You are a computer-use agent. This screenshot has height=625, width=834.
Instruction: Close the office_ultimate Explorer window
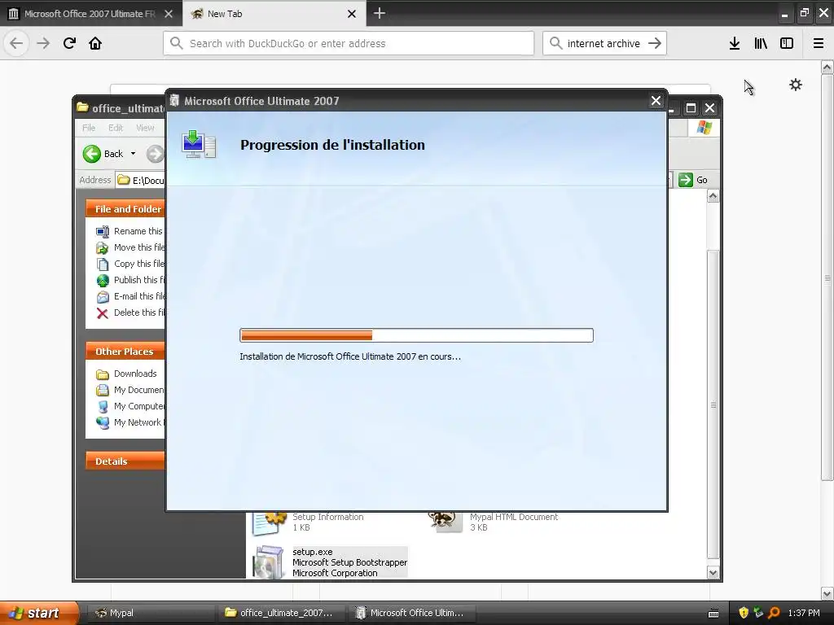(709, 108)
